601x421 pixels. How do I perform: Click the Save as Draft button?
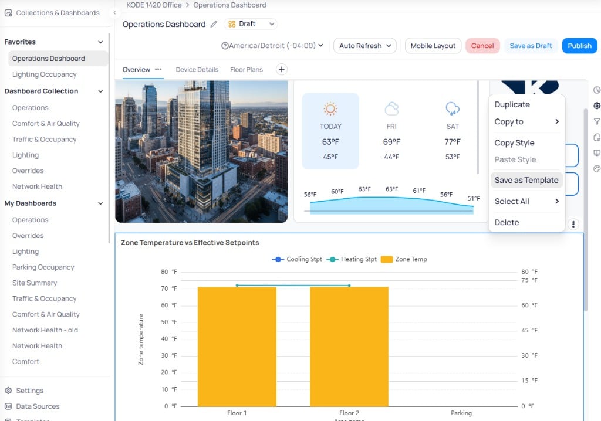531,46
